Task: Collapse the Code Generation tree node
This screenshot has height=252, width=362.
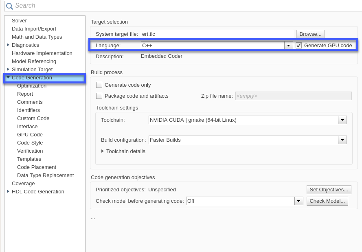Action: click(8, 77)
